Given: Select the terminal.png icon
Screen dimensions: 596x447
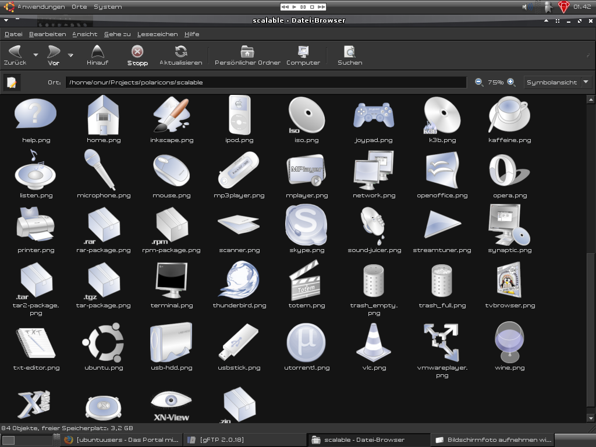Looking at the screenshot, I should pyautogui.click(x=172, y=280).
